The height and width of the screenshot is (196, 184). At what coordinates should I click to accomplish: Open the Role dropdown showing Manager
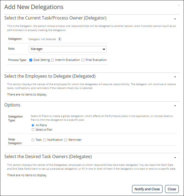(x=68, y=49)
